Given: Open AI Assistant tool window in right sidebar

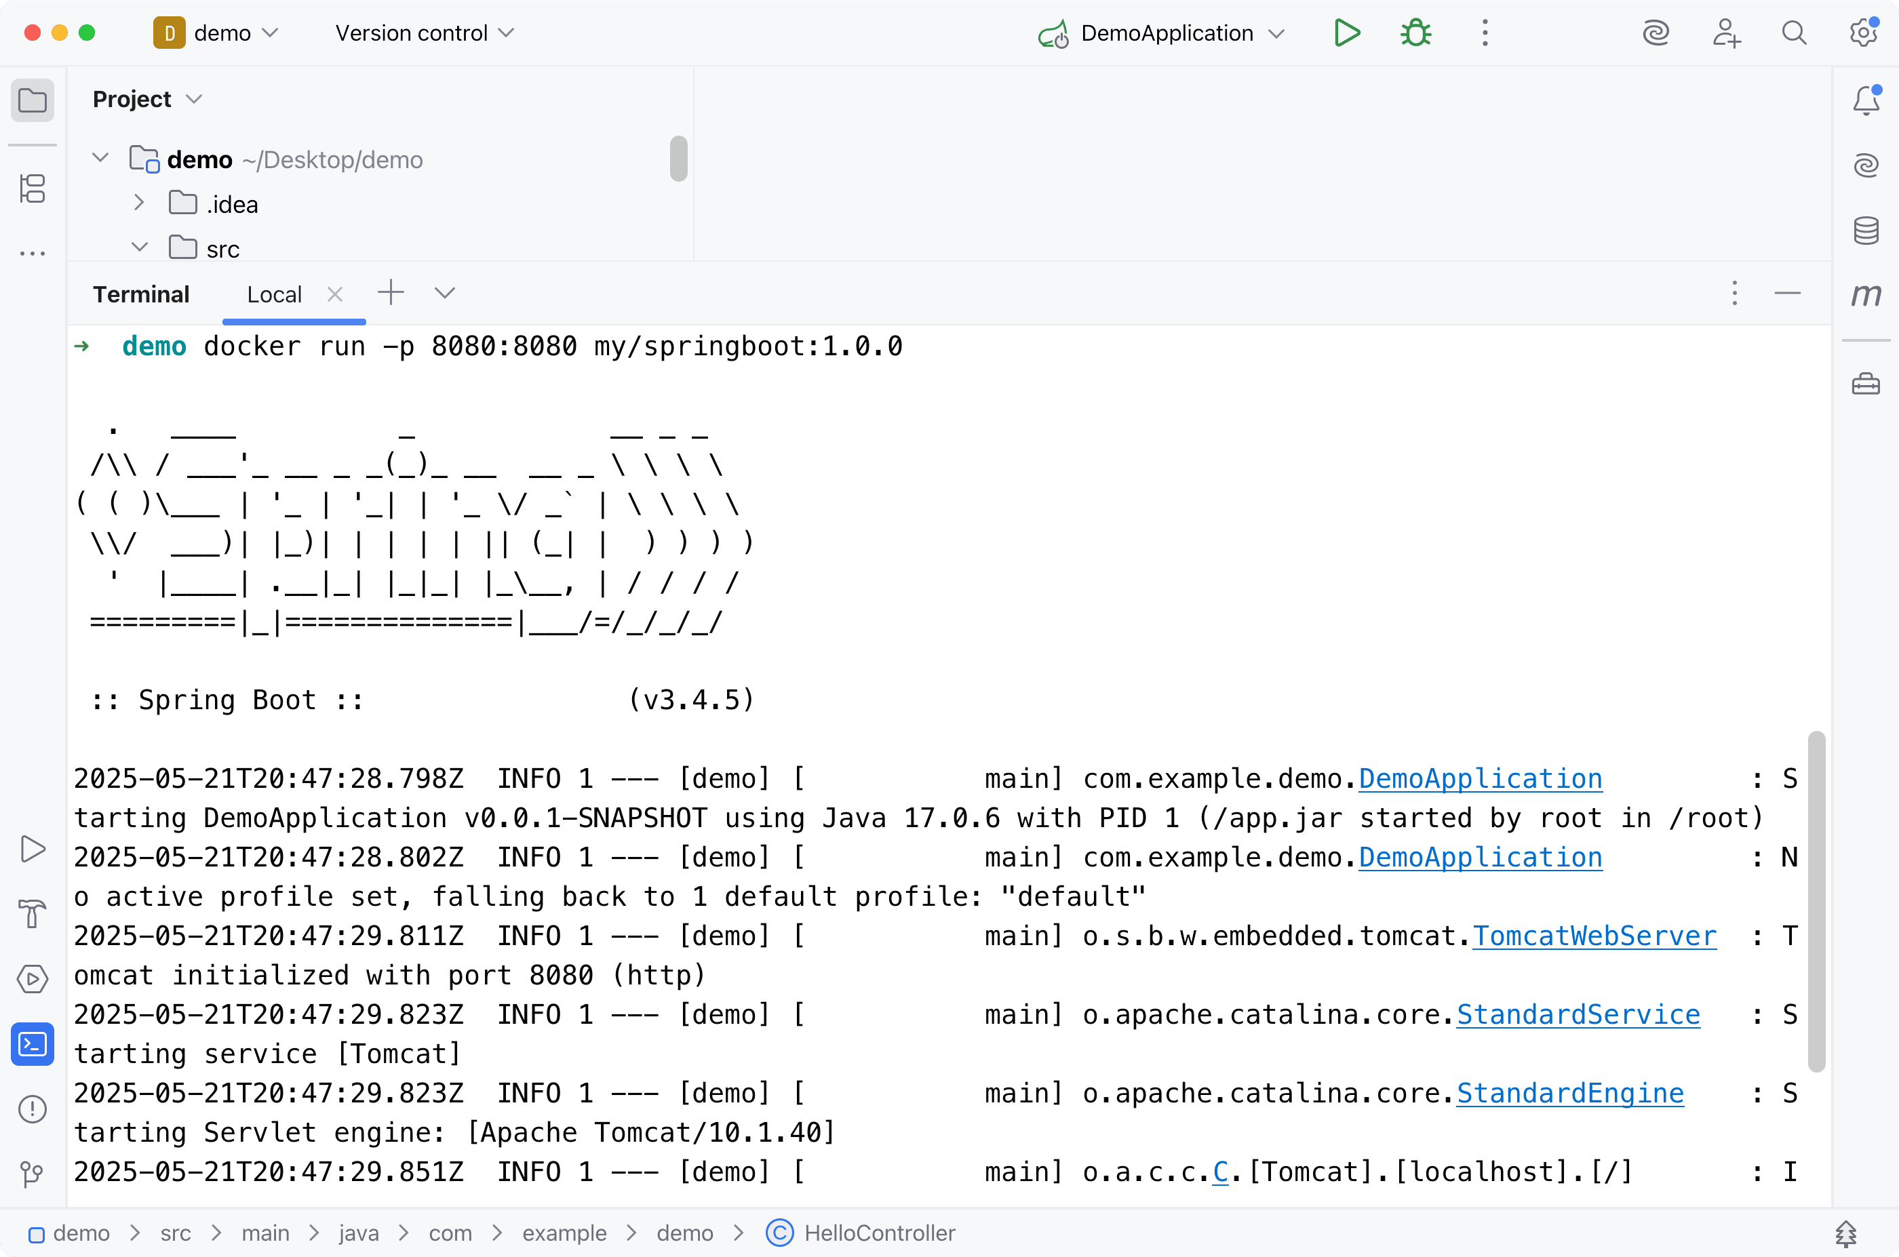Looking at the screenshot, I should [x=1866, y=166].
